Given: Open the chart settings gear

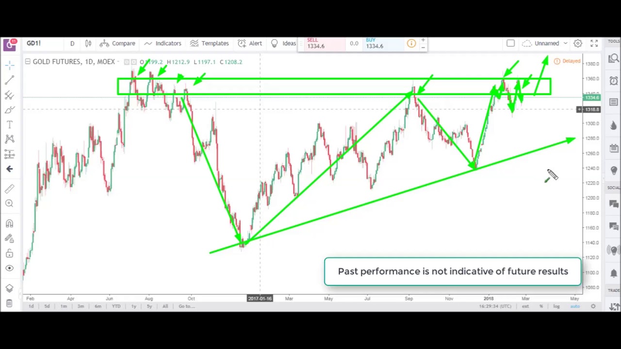Looking at the screenshot, I should 578,43.
